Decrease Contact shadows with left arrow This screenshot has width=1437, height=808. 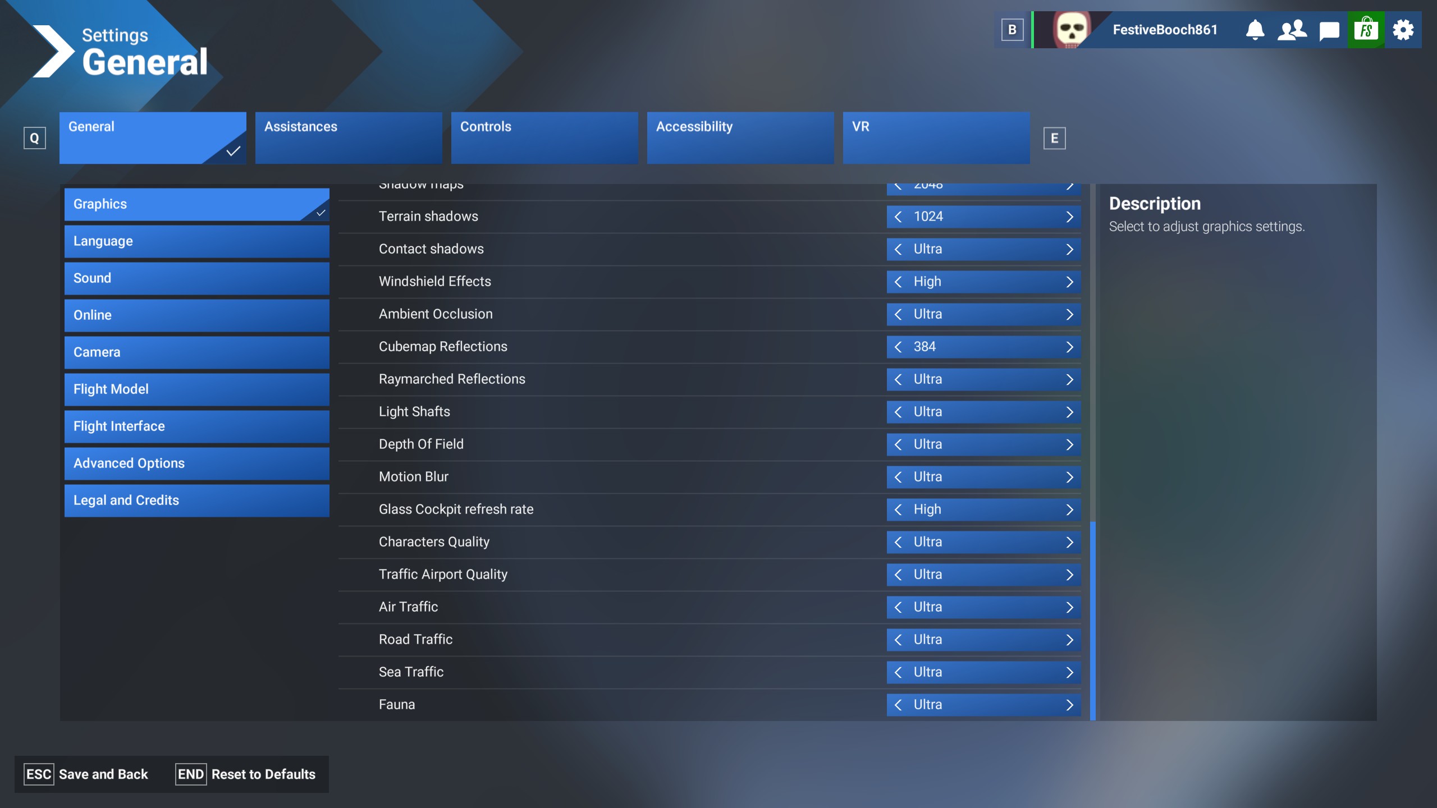tap(898, 249)
